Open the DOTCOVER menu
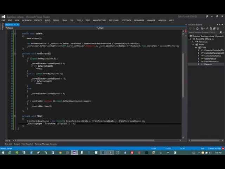The height and width of the screenshot is (169, 225). pos(114,20)
